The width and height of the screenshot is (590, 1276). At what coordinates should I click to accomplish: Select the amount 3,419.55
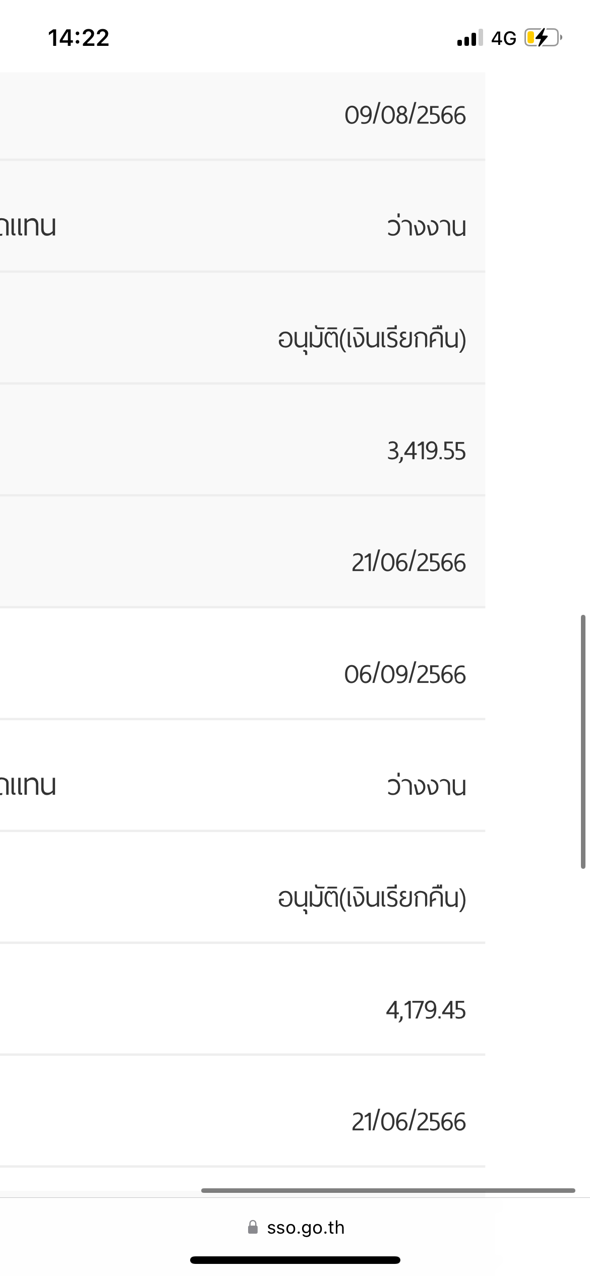pos(426,451)
